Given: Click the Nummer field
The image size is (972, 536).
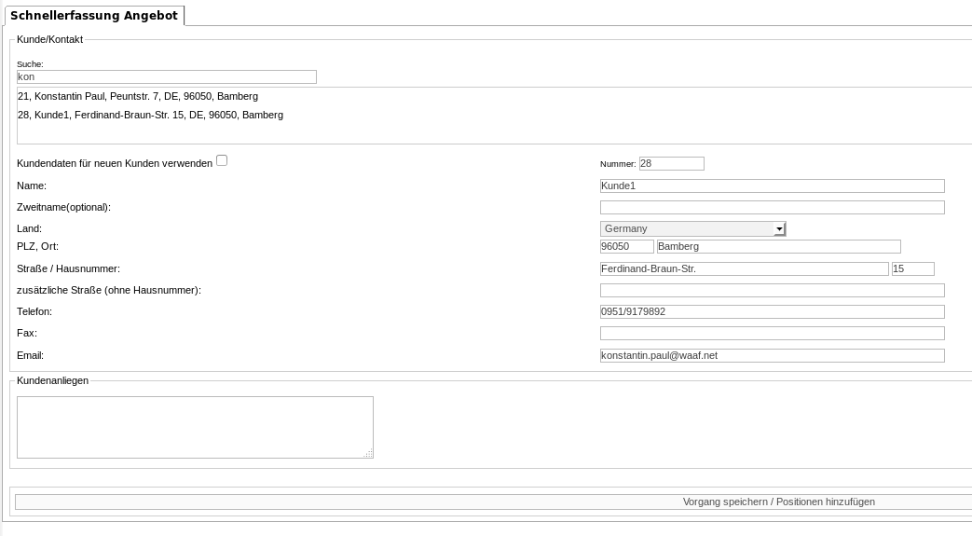Looking at the screenshot, I should tap(671, 164).
